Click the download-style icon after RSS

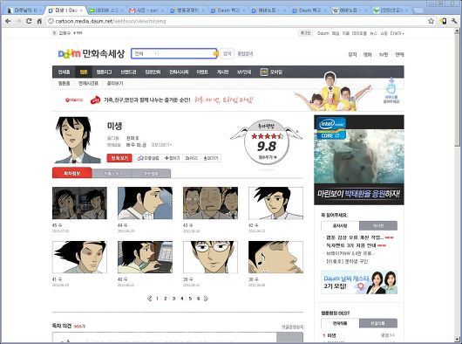[206, 158]
